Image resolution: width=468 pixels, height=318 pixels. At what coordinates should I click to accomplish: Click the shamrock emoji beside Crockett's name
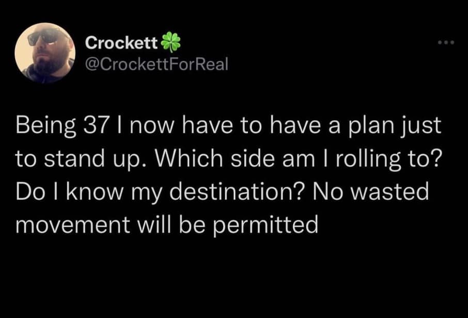pyautogui.click(x=171, y=42)
